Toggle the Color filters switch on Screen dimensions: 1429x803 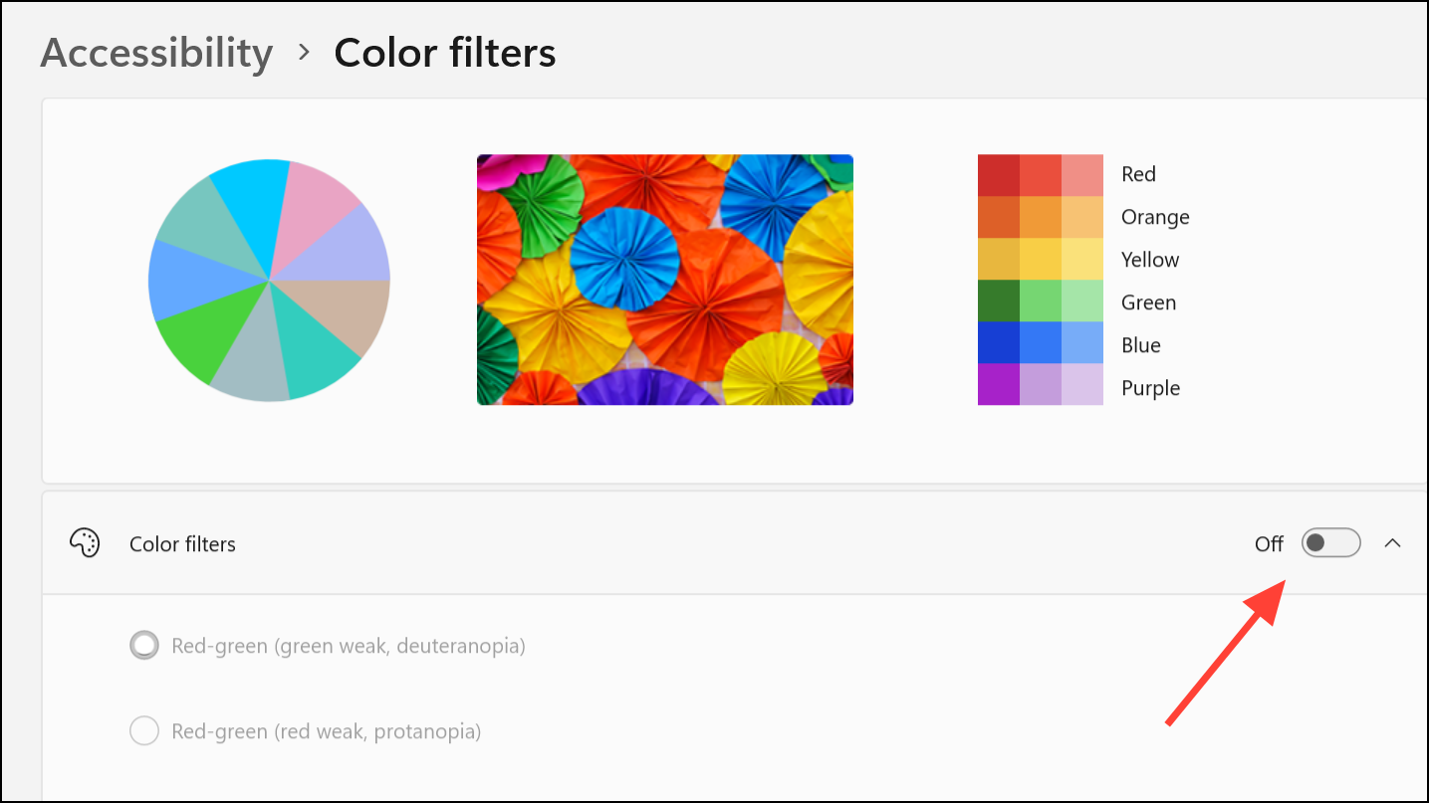tap(1330, 543)
